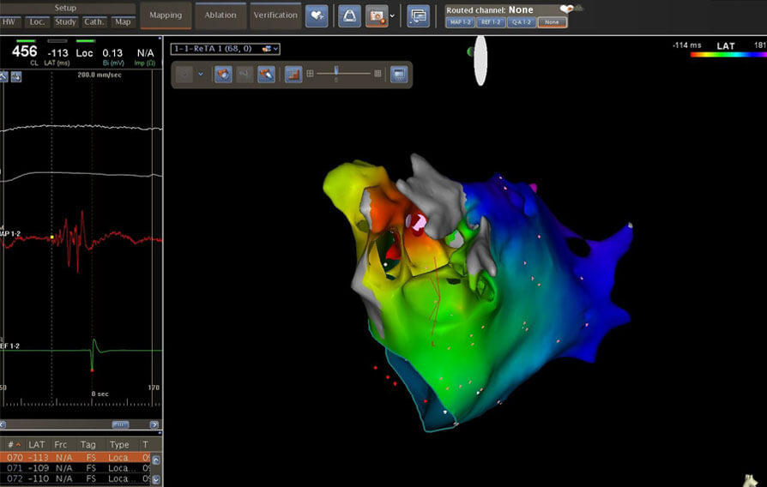Click the camera snapshot icon
767x487 pixels.
point(376,15)
